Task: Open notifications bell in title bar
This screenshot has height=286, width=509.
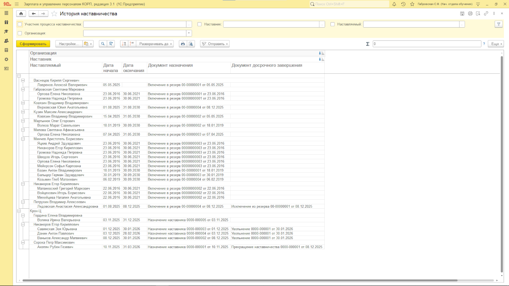Action: tap(394, 4)
